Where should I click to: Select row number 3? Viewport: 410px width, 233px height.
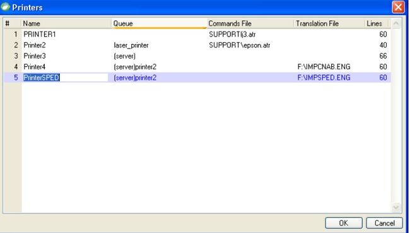(x=16, y=56)
